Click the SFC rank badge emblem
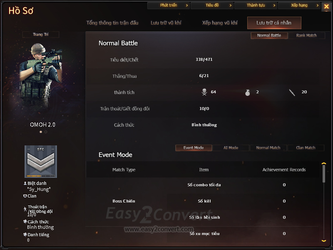Viewport: 333px width, 250px height. [x=41, y=162]
